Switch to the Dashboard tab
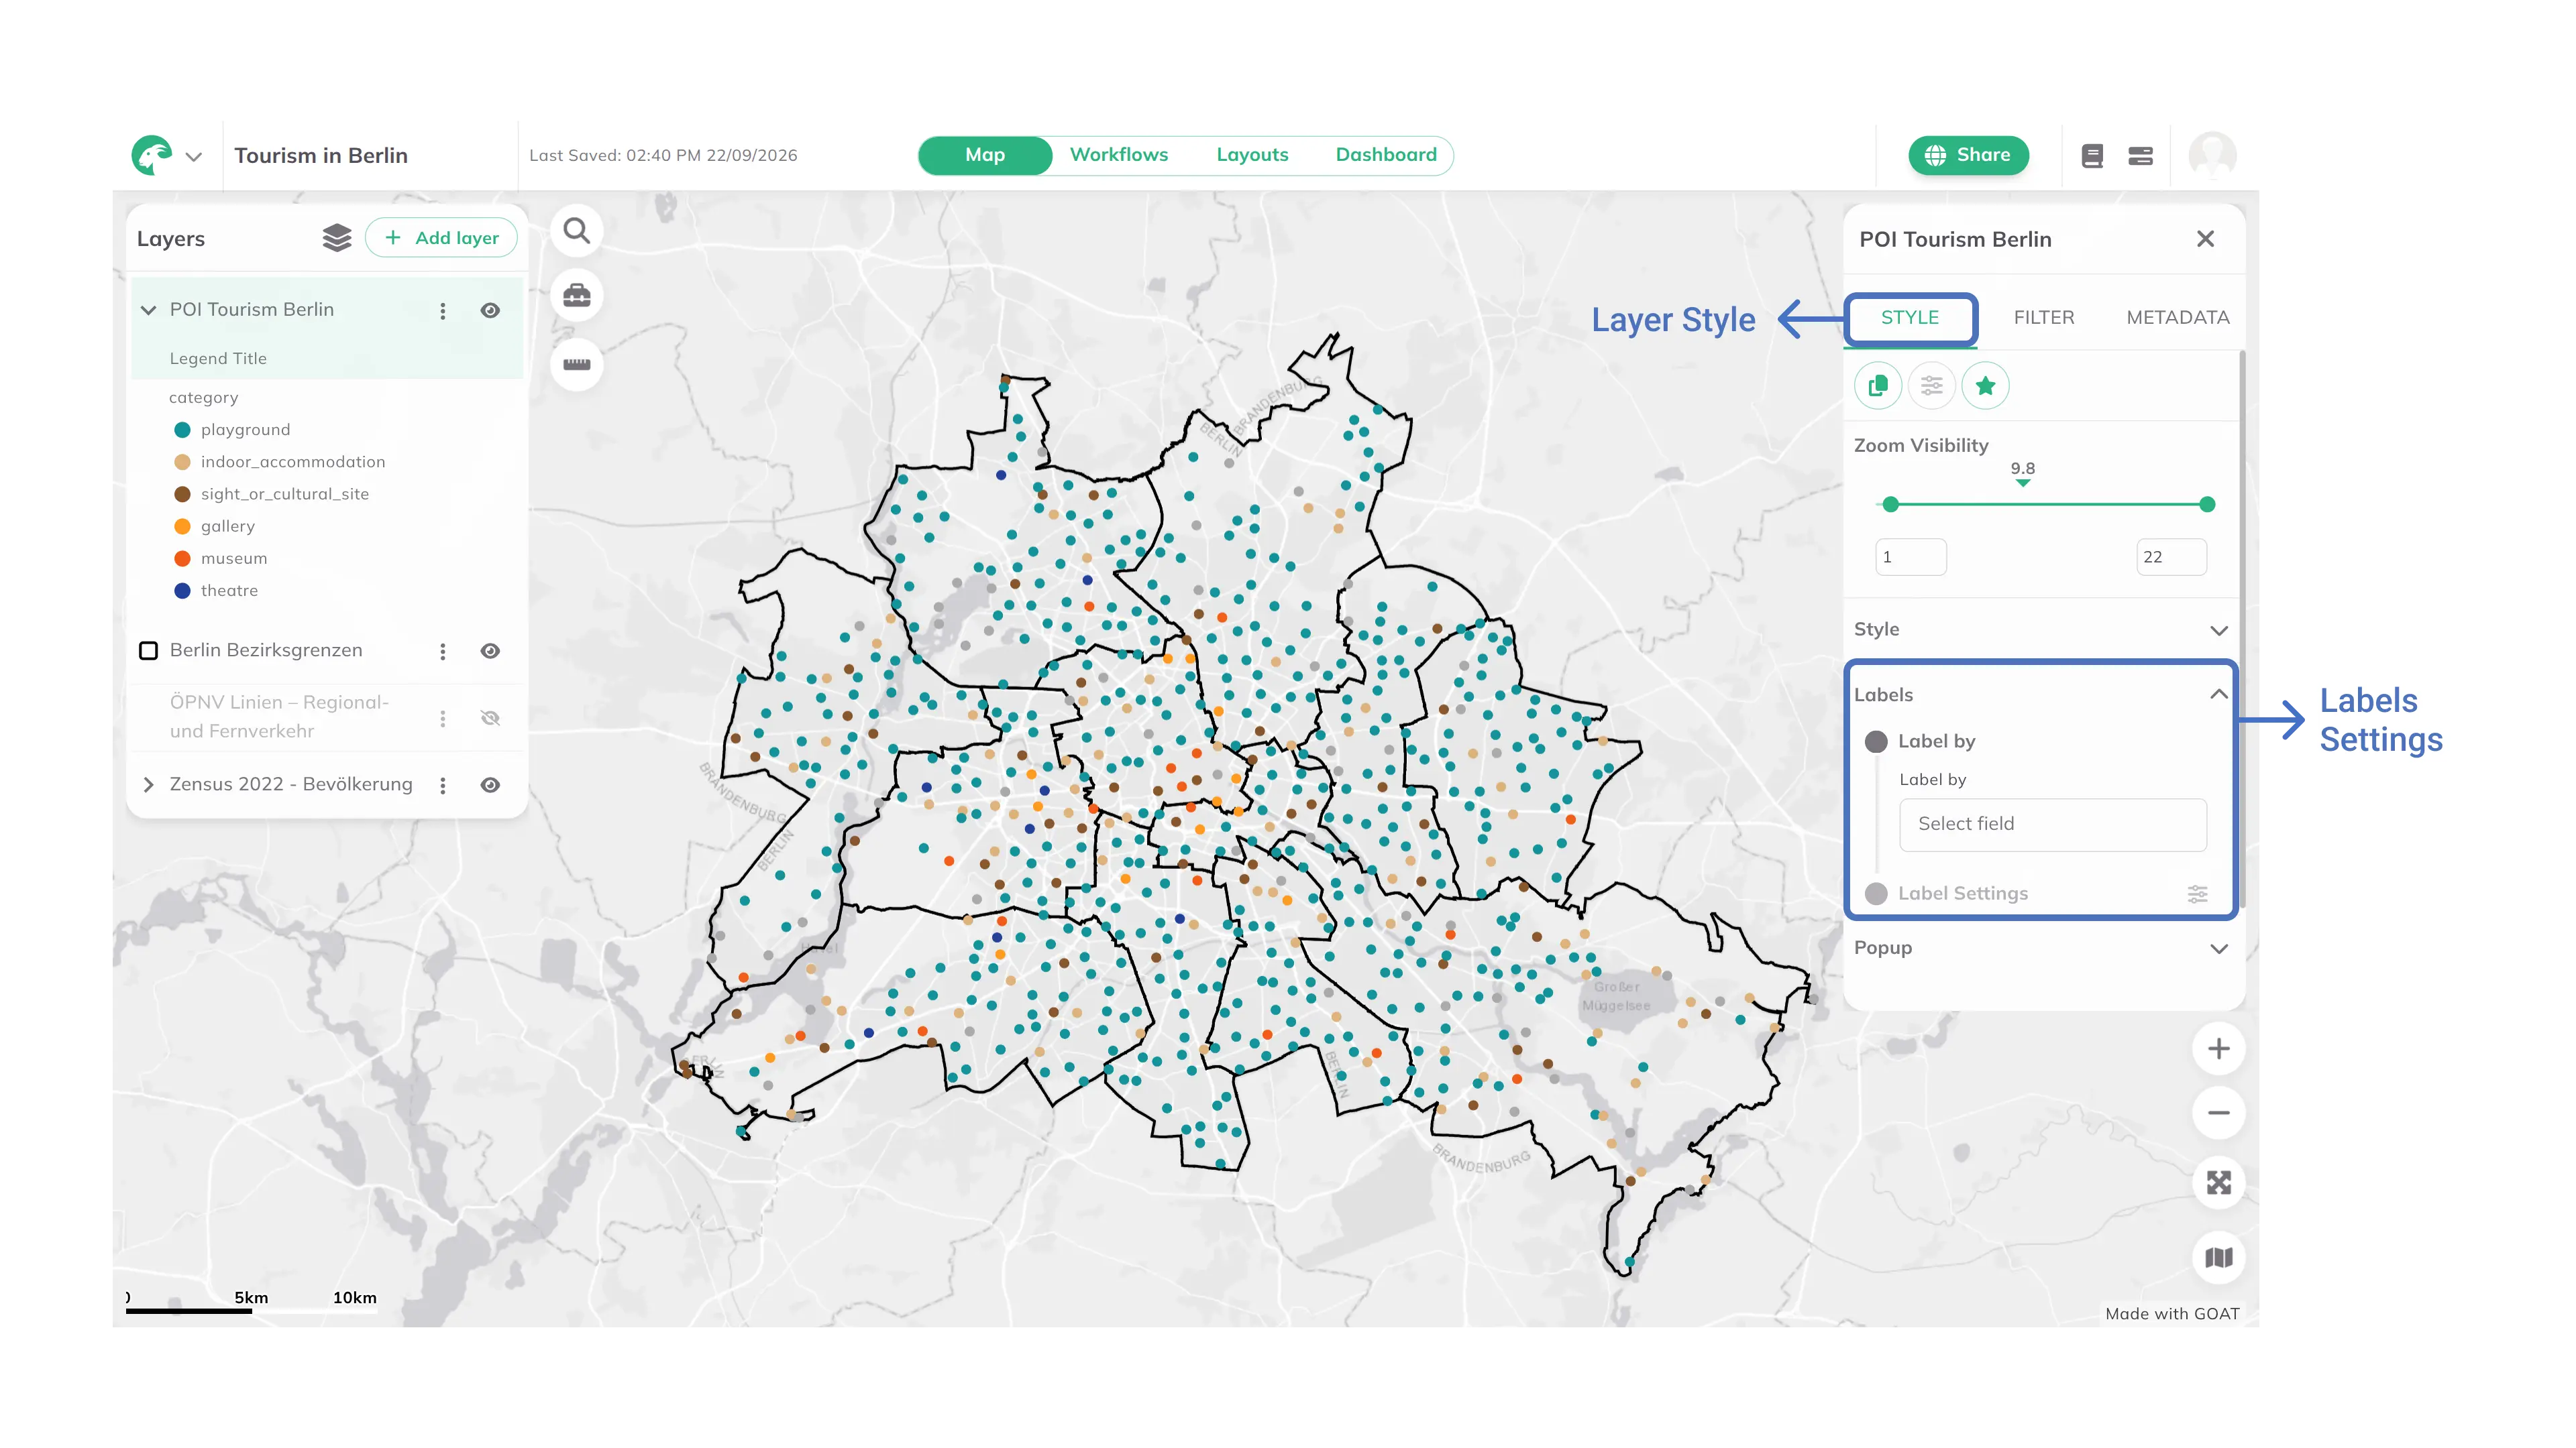 coord(1386,155)
